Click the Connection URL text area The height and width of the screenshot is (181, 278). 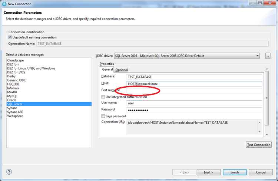192,127
